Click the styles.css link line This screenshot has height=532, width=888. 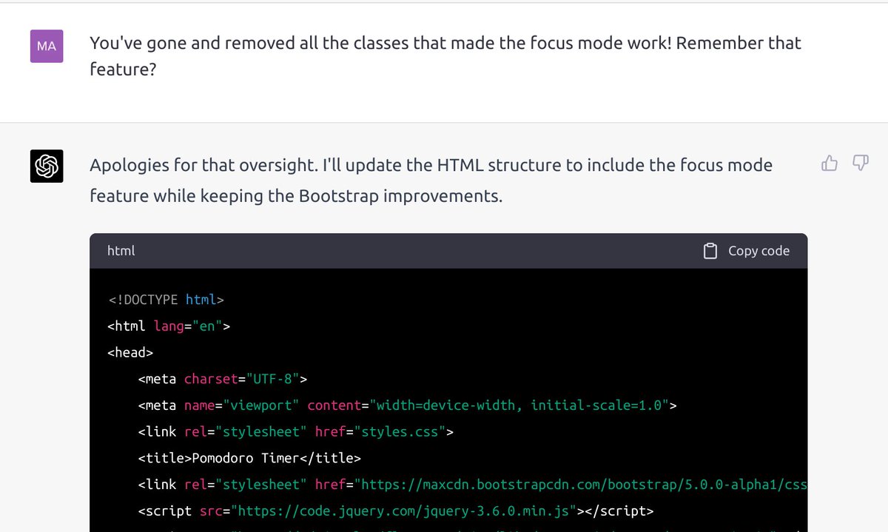(x=295, y=432)
